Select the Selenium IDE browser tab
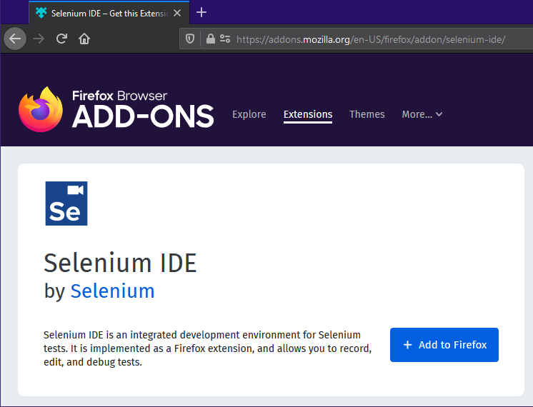The width and height of the screenshot is (533, 407). (109, 13)
